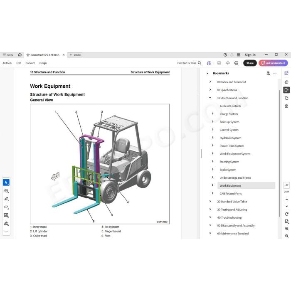Viewport: 291px width, 291px height.
Task: Click the cloud upload icon
Action: [x=228, y=63]
